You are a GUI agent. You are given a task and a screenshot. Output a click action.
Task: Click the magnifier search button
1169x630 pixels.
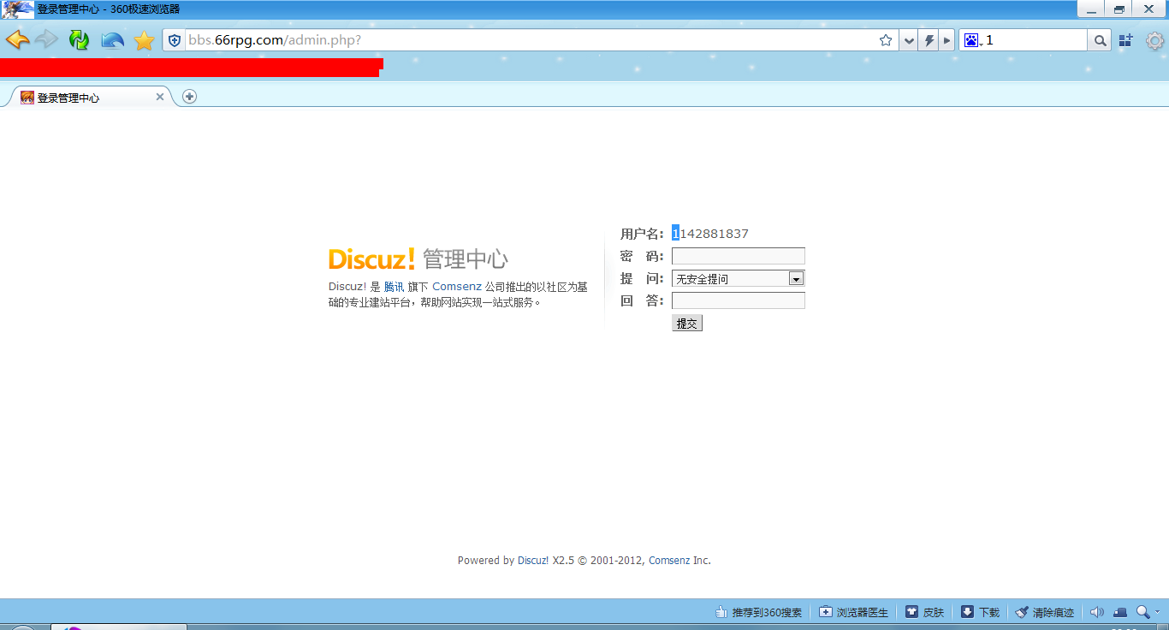coord(1100,40)
